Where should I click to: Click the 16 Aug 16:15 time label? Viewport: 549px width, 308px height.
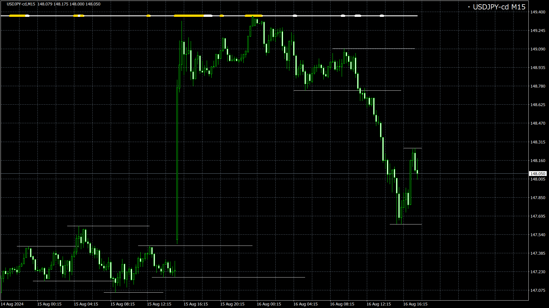(x=415, y=304)
